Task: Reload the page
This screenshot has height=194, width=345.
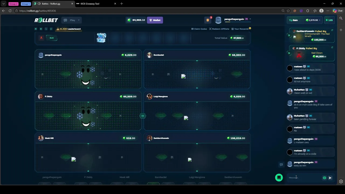Action: click(x=10, y=11)
